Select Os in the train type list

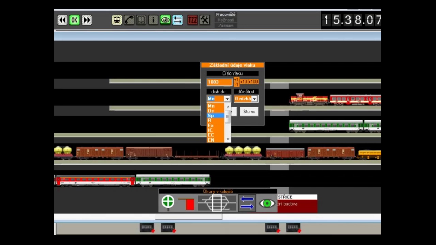pos(216,111)
